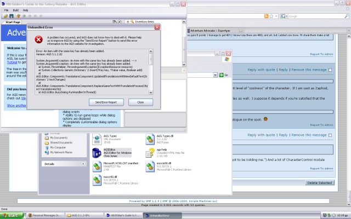Click the error text scroll down arrow

point(151,93)
